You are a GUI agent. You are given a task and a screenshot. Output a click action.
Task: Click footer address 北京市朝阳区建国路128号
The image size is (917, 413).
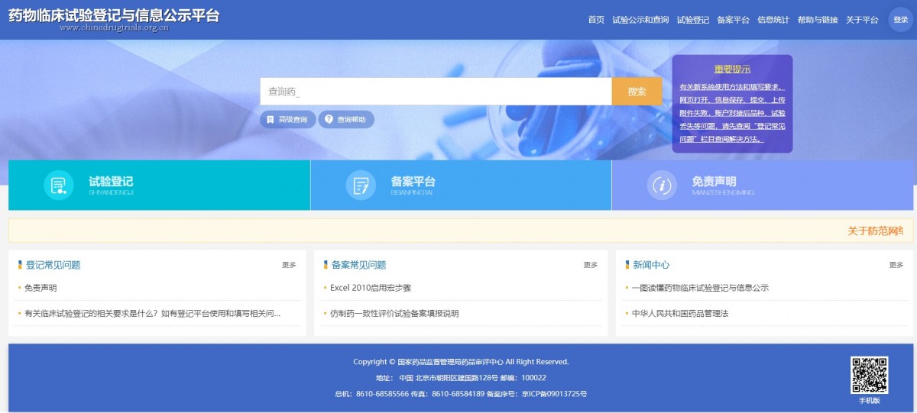pyautogui.click(x=456, y=378)
